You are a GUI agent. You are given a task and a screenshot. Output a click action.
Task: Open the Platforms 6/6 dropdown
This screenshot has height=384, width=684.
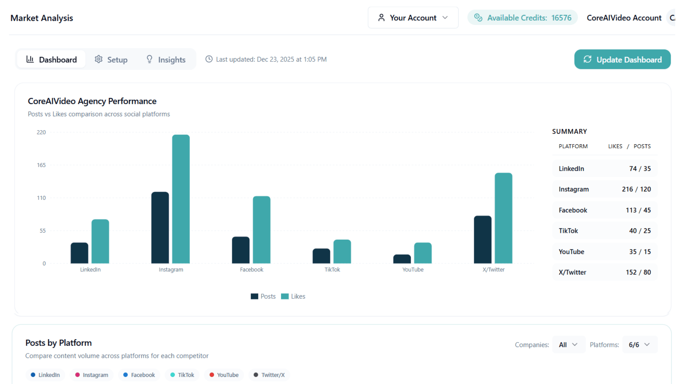[x=639, y=345]
